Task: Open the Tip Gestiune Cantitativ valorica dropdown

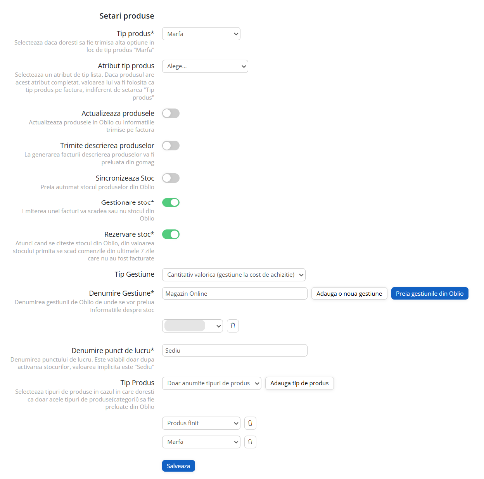Action: 234,275
